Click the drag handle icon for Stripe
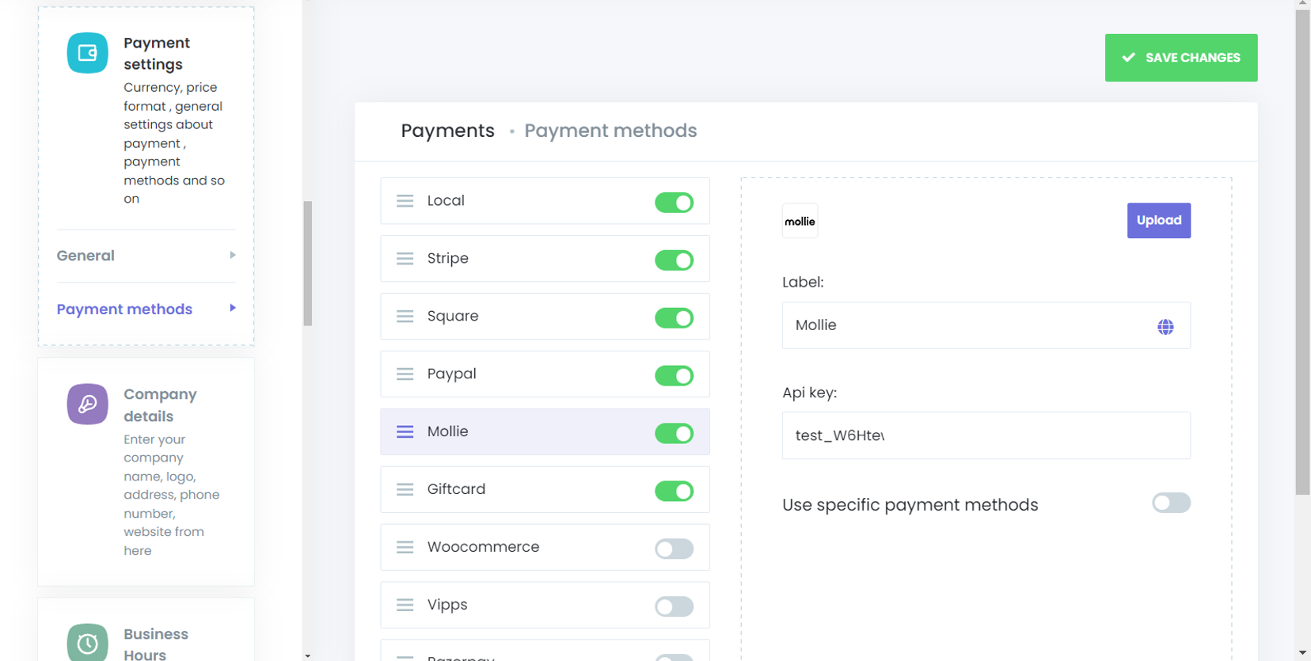Screen dimensions: 1311x661 (405, 259)
